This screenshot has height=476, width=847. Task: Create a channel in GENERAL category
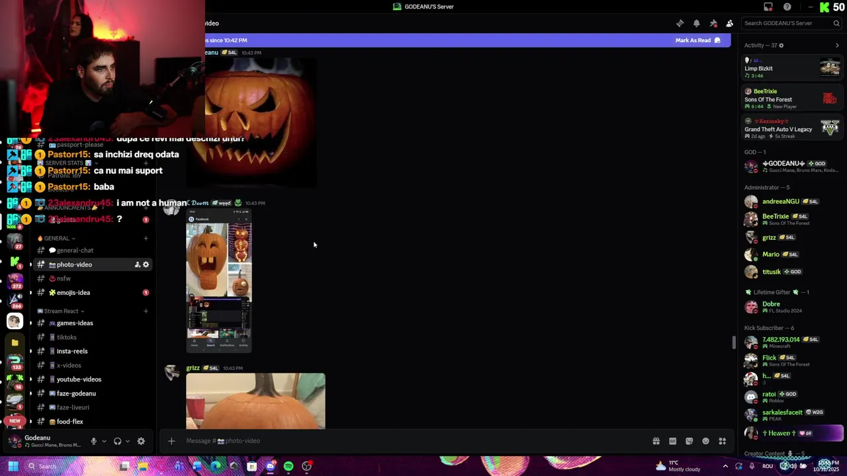click(x=146, y=238)
